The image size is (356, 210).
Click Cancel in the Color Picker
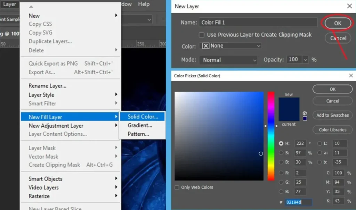[333, 101]
